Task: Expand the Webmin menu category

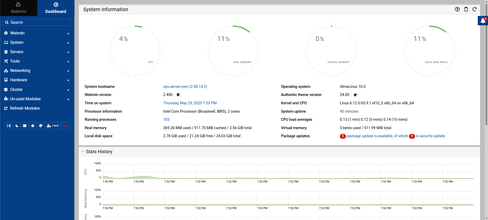Action: pyautogui.click(x=37, y=33)
